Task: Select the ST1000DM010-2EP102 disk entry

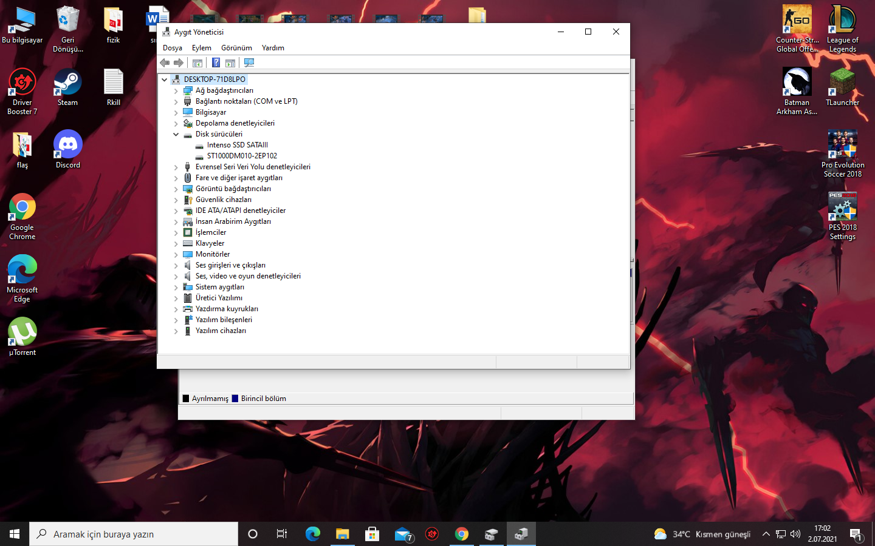Action: coord(242,156)
